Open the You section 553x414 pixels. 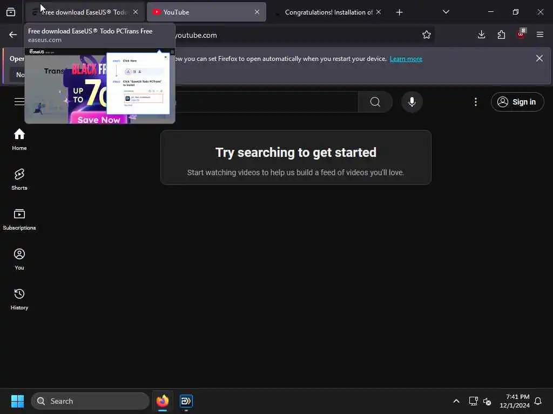point(19,259)
